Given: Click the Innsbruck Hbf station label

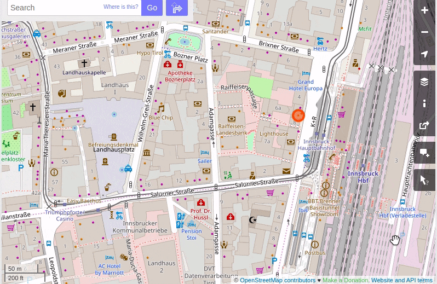Looking at the screenshot, I should coord(363,177).
